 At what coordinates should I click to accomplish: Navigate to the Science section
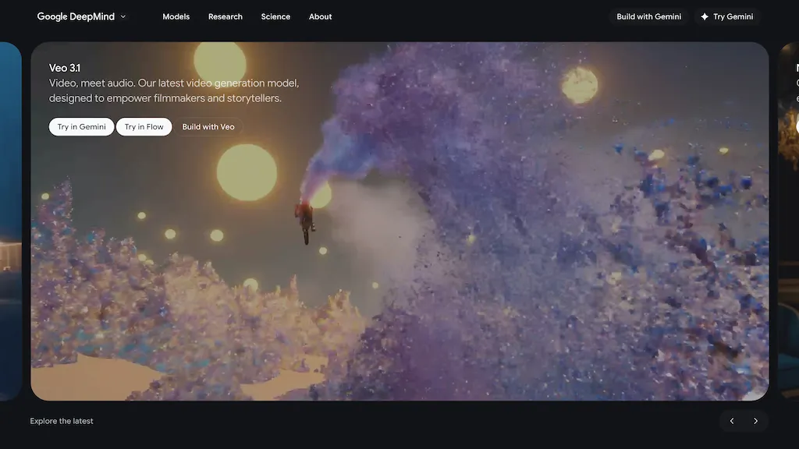point(275,16)
